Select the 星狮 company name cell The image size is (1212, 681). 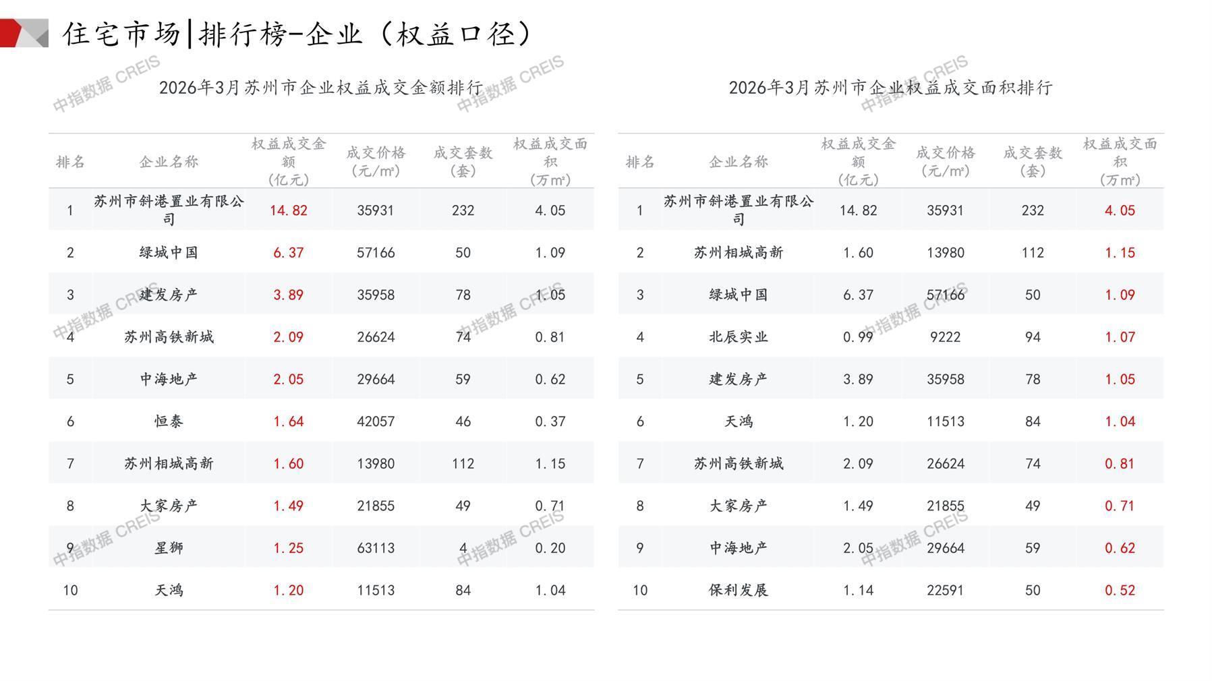point(169,548)
